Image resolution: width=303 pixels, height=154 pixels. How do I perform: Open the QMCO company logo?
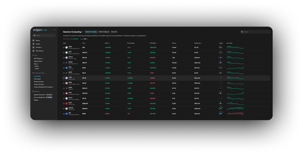click(x=66, y=58)
